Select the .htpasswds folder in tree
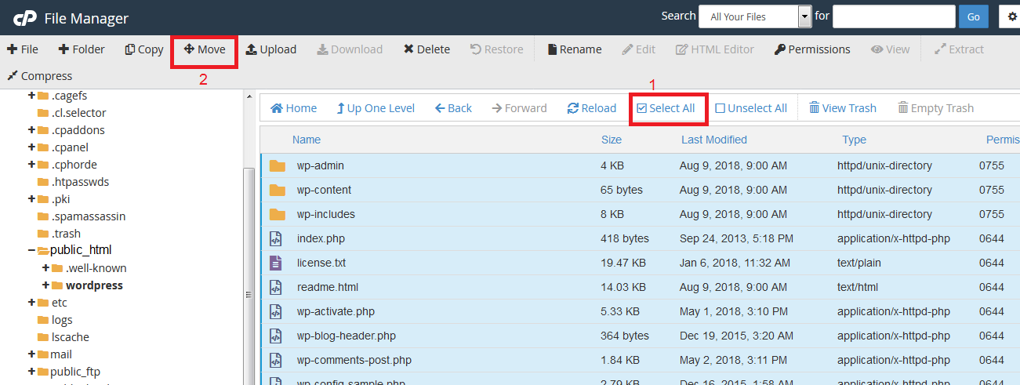 click(80, 182)
